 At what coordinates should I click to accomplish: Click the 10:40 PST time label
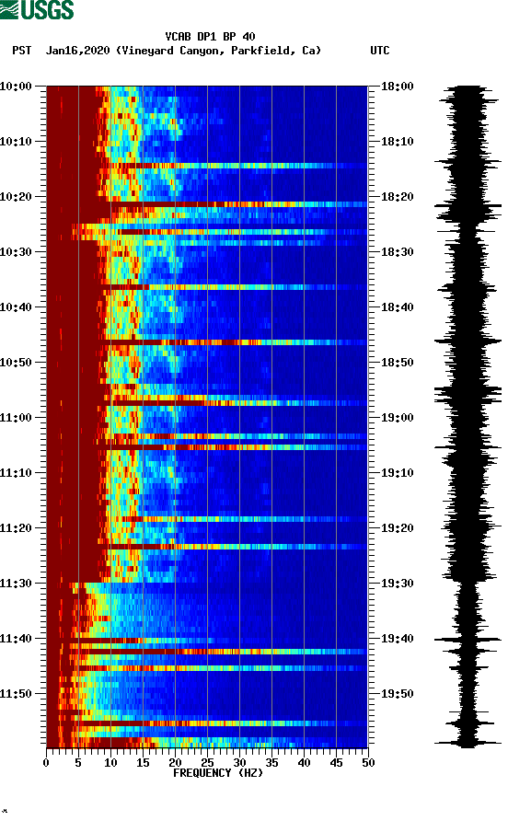(x=16, y=307)
